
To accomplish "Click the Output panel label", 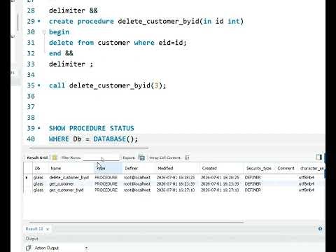I will coord(31,239).
